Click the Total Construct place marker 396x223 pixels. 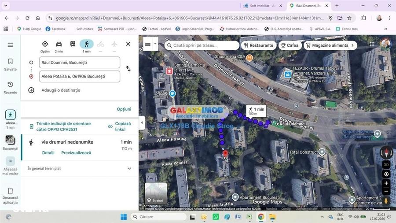point(322,152)
